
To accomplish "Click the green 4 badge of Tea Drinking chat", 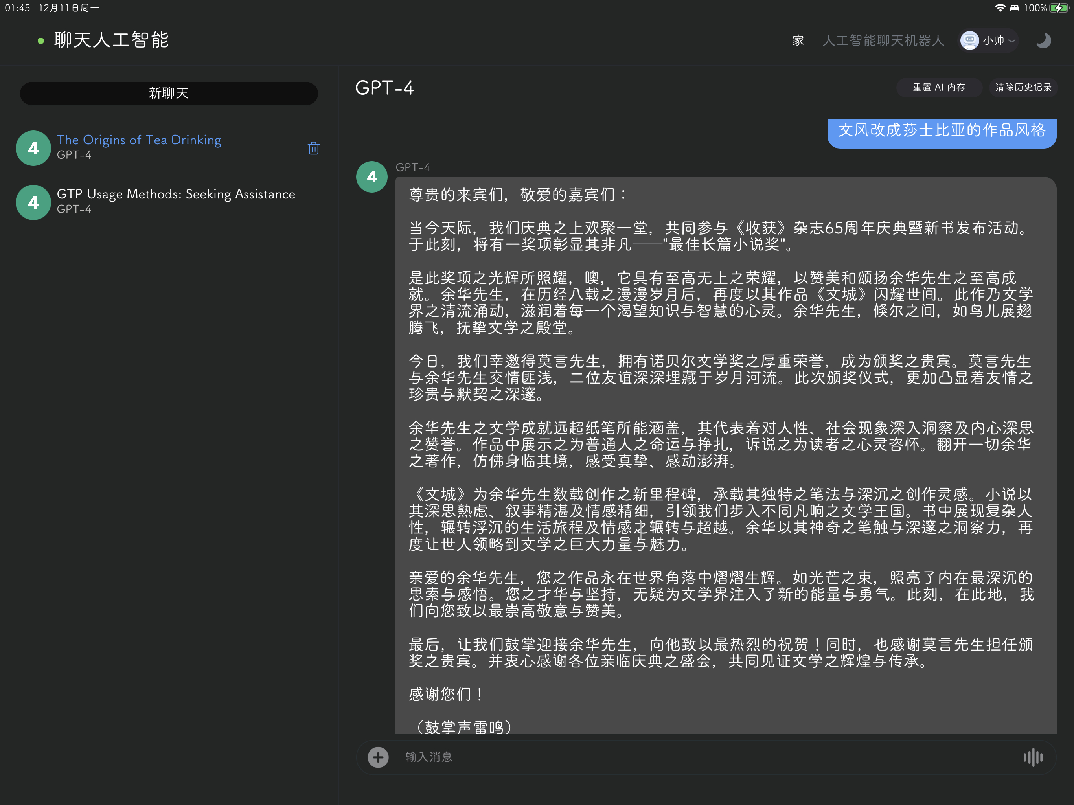I will (x=33, y=148).
